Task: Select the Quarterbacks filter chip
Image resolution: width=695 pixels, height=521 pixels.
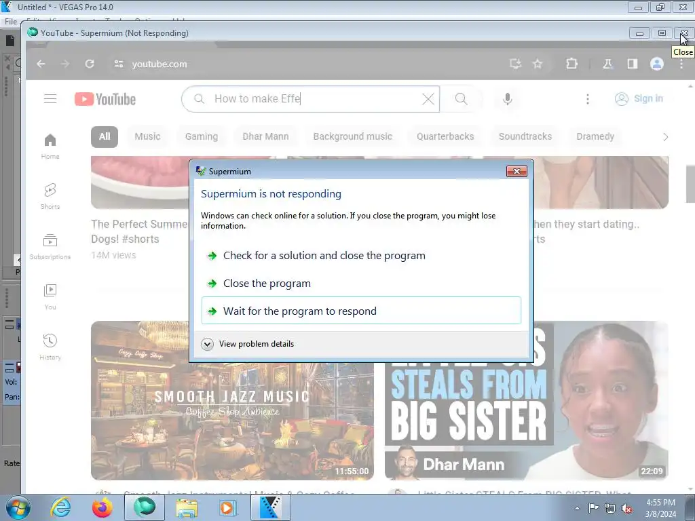Action: 445,136
